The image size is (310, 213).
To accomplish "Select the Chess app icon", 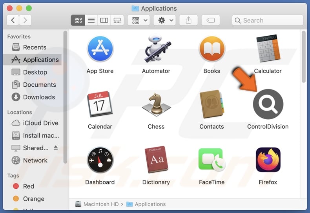I will pos(156,104).
